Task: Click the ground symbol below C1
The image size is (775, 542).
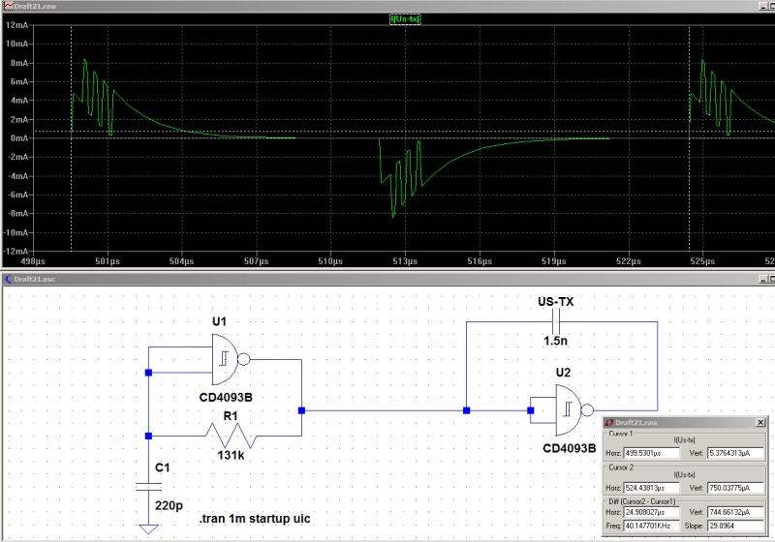Action: [147, 527]
